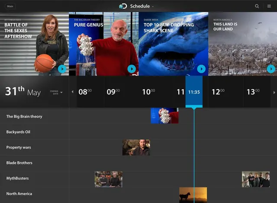Screen dimensions: 277x203
Task: Play Top 10 Jaw-Dropping Shark Scene
Action: click(x=201, y=69)
